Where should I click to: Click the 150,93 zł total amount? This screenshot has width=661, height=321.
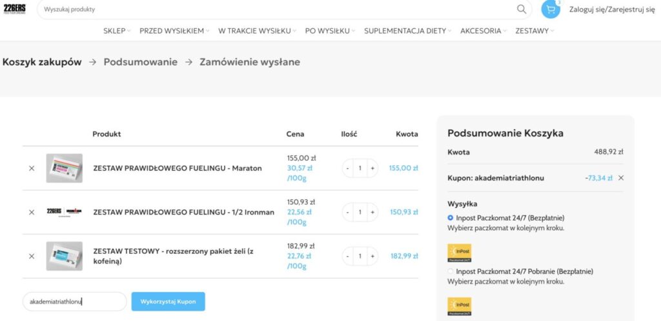tap(404, 212)
